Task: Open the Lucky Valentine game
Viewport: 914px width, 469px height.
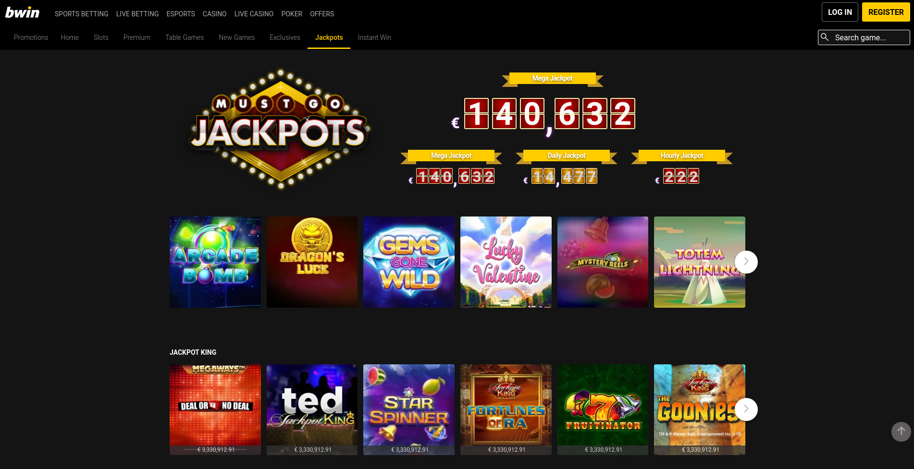Action: [x=506, y=262]
